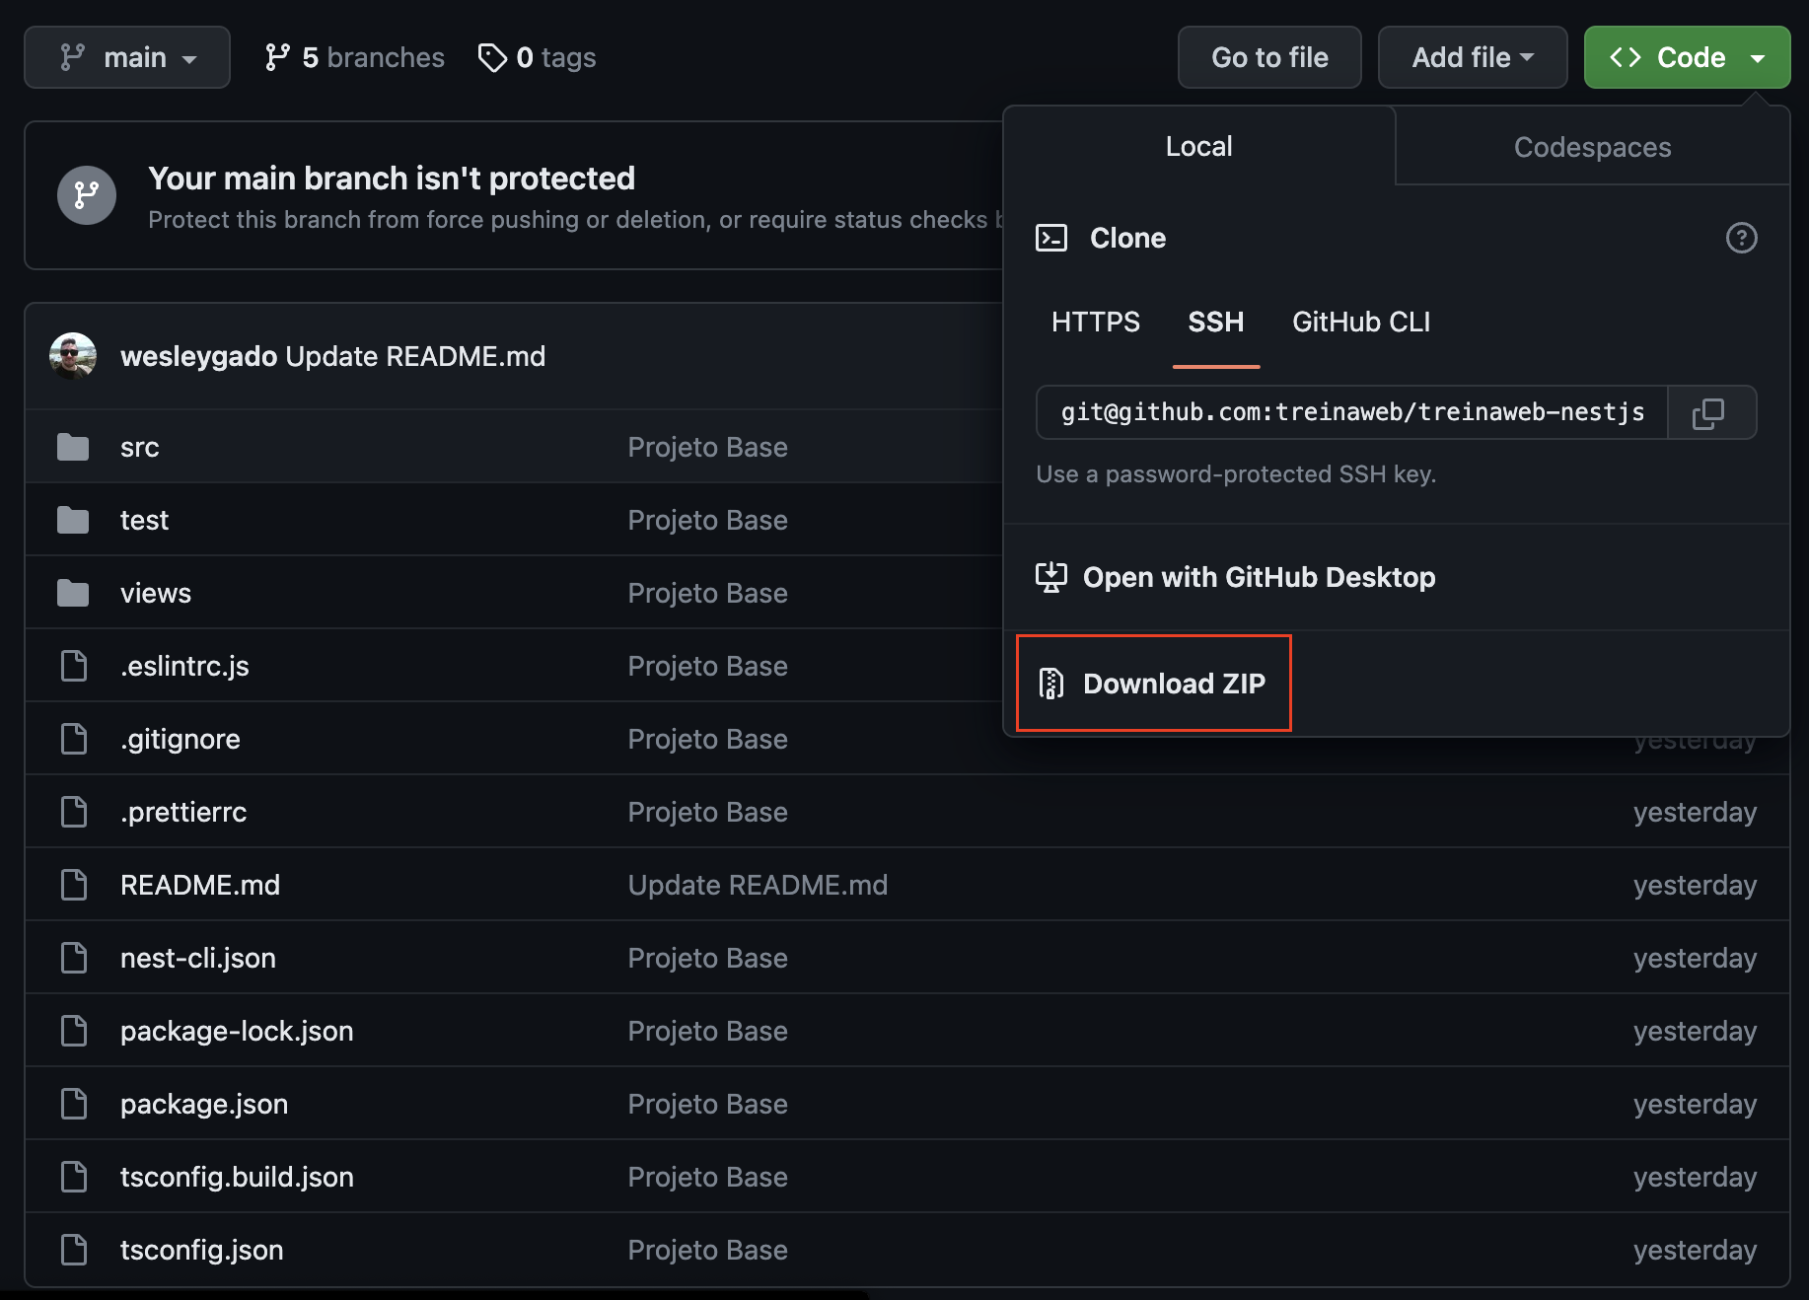The height and width of the screenshot is (1300, 1809).
Task: Open the main branch selector dropdown
Action: click(127, 58)
